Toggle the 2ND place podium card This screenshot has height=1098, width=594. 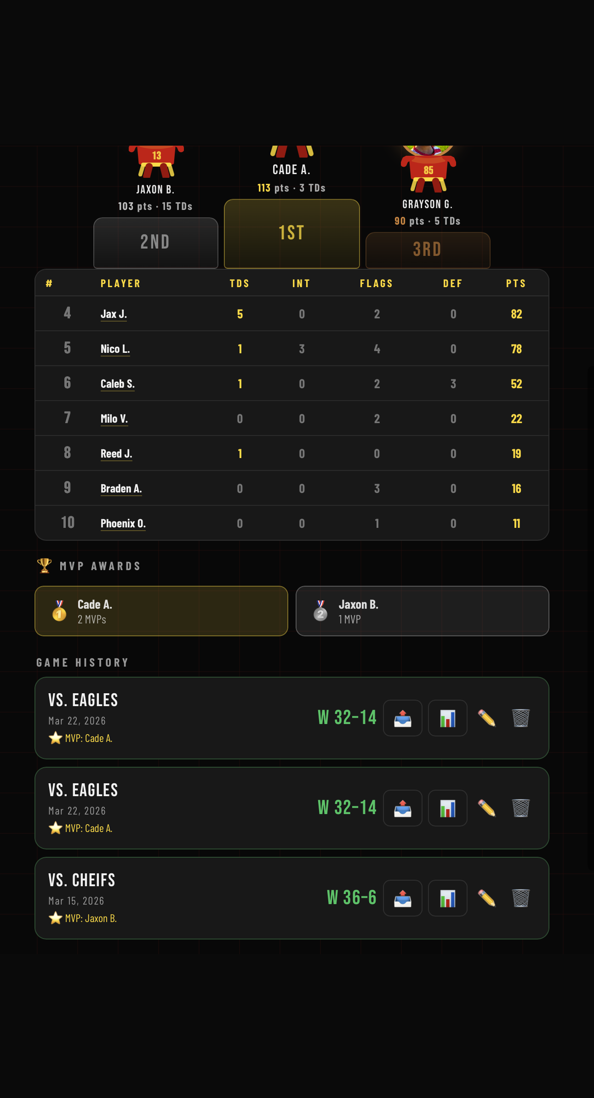point(155,242)
